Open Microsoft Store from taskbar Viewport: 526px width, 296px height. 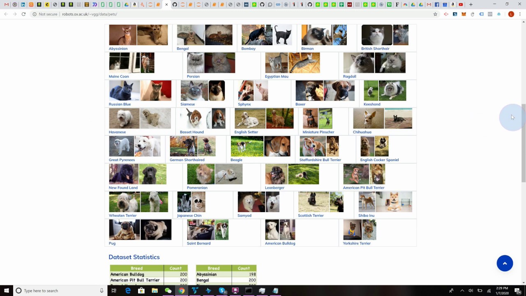click(141, 291)
